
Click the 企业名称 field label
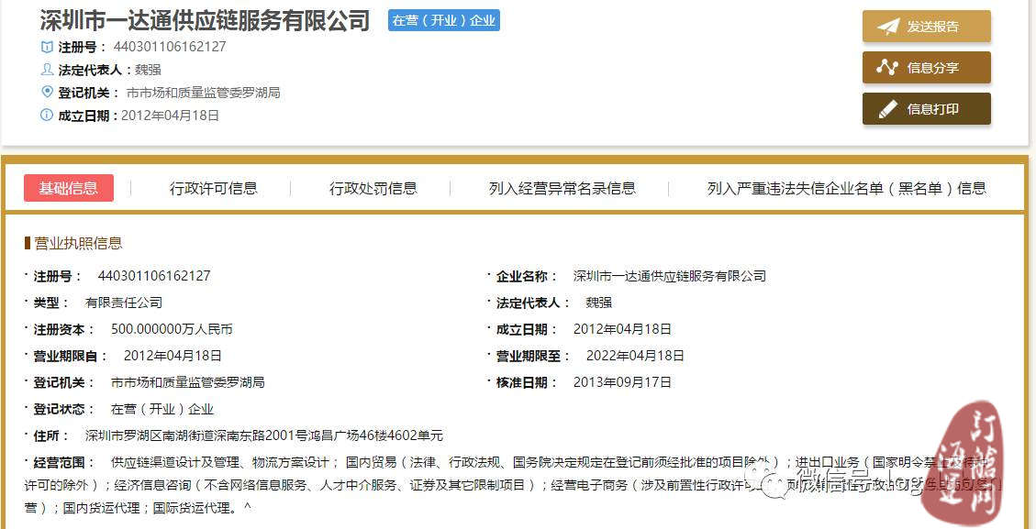click(x=527, y=276)
